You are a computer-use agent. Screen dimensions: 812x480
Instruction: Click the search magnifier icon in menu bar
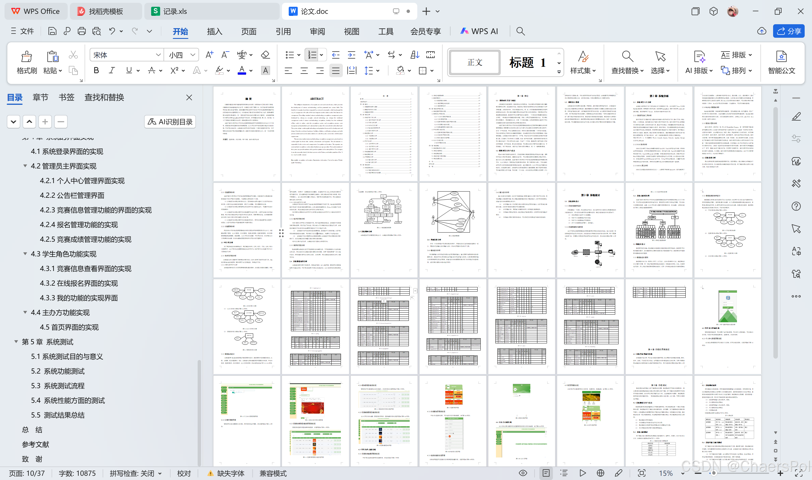(520, 31)
